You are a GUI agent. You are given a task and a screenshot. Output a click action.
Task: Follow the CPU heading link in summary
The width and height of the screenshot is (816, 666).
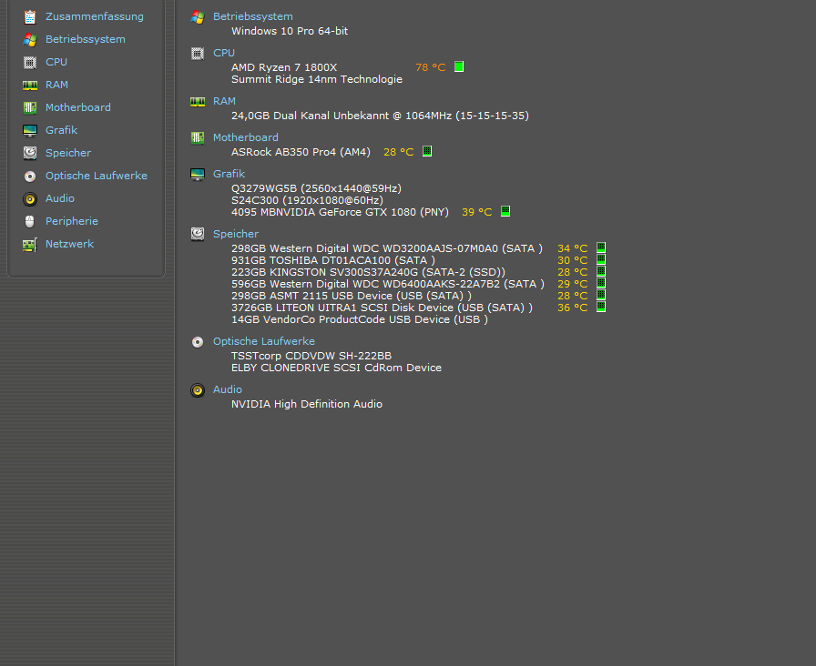[224, 53]
